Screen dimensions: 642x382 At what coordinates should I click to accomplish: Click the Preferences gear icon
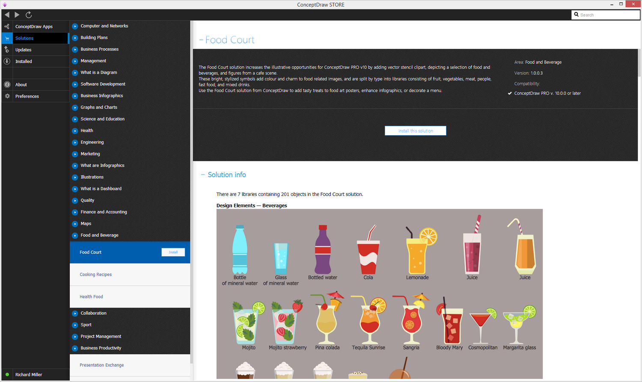pos(7,96)
